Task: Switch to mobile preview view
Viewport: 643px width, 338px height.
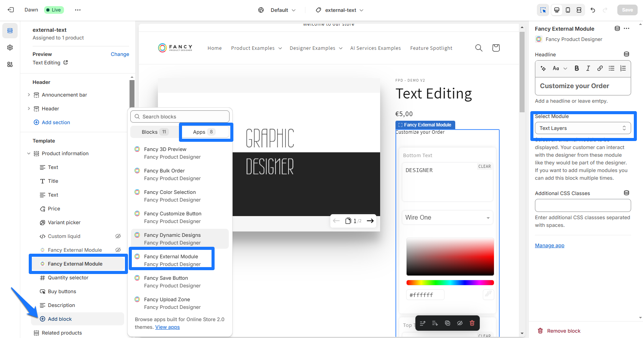Action: [x=568, y=10]
